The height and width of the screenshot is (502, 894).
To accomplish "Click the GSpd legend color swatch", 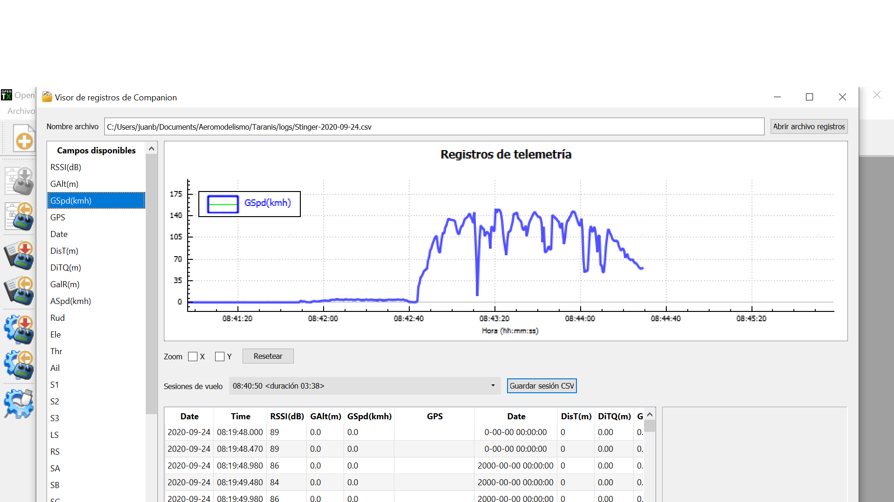I will [223, 204].
